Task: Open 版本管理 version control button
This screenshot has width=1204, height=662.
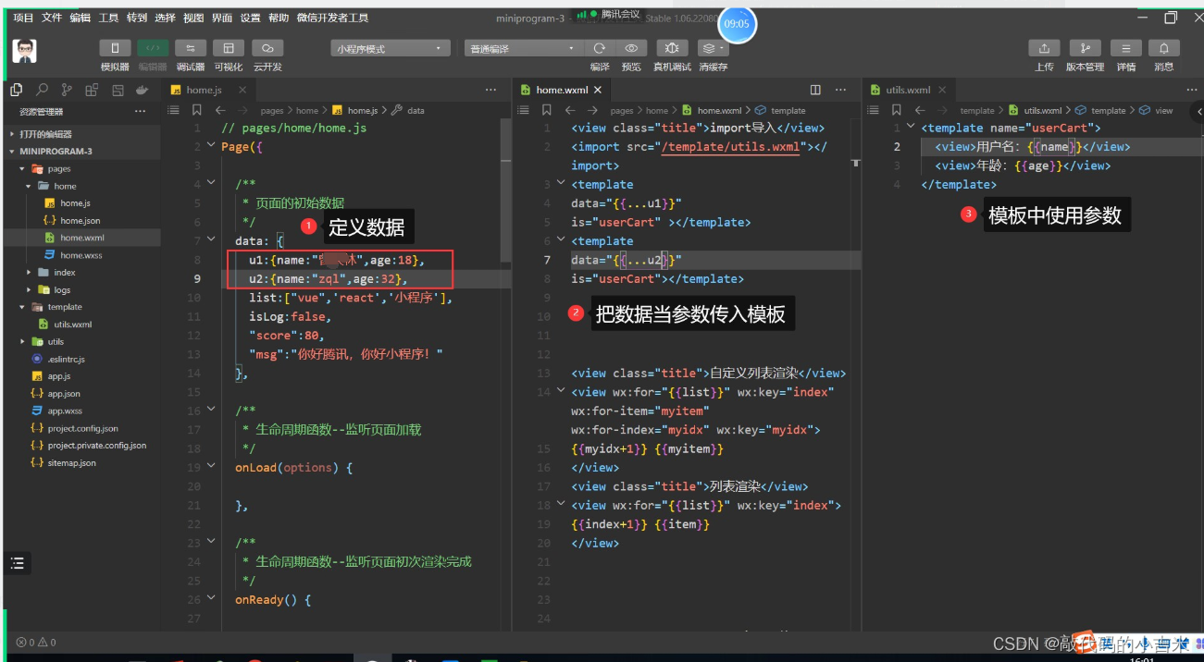Action: click(x=1085, y=48)
